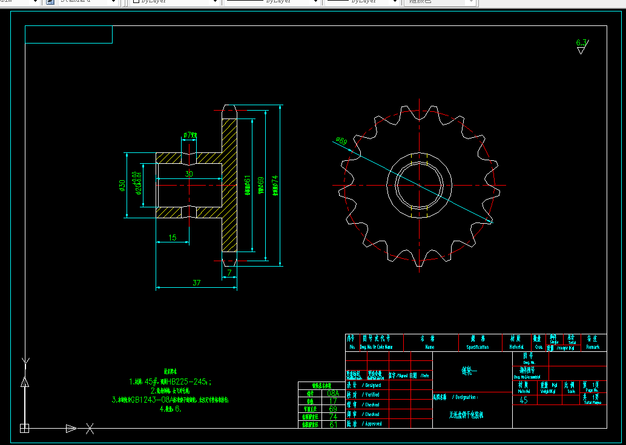Select the '/ Approved' title block label

click(372, 424)
